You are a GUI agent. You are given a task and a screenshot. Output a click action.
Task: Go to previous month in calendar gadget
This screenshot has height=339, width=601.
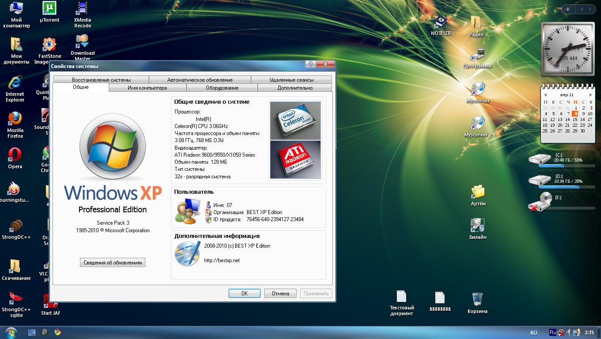pos(546,95)
